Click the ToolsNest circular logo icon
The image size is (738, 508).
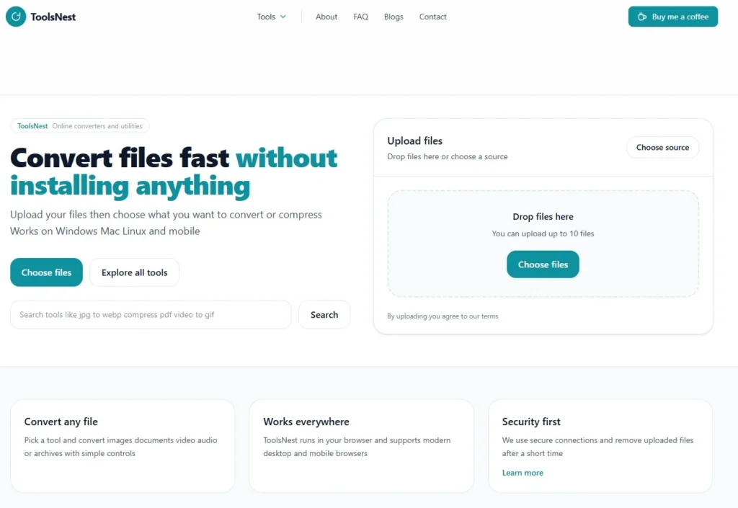[x=16, y=17]
